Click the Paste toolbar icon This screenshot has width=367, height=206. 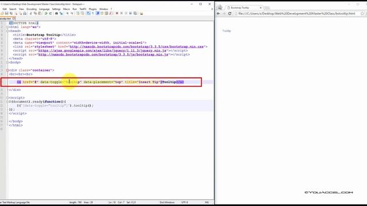(x=40, y=13)
